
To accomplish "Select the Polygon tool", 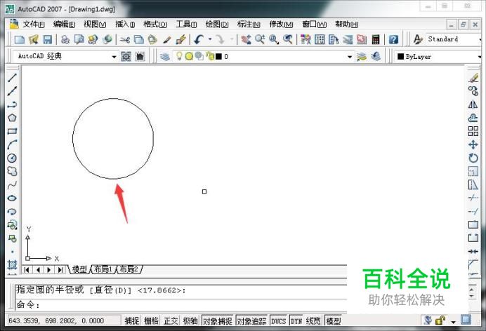I will [x=12, y=118].
